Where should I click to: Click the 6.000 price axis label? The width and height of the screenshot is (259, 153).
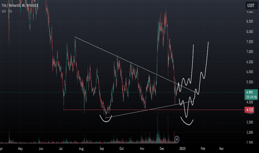[x=250, y=72]
